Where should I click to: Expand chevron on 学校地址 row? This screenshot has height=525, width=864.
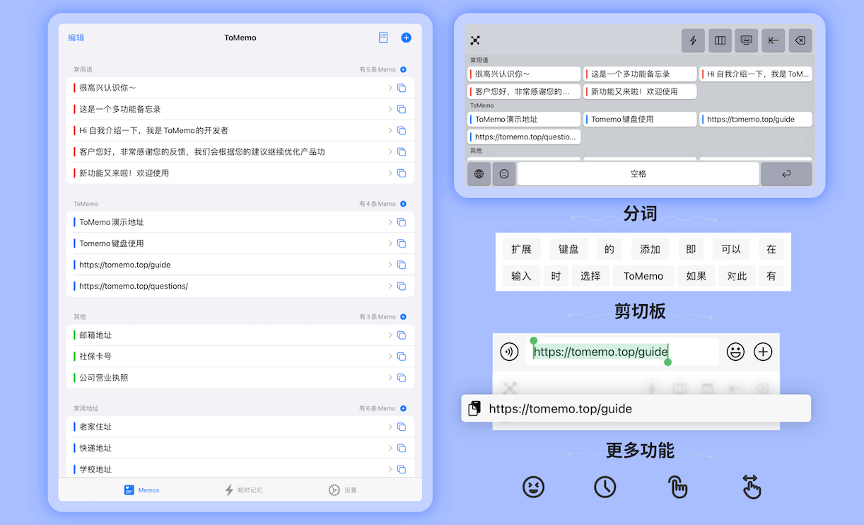[x=390, y=469]
